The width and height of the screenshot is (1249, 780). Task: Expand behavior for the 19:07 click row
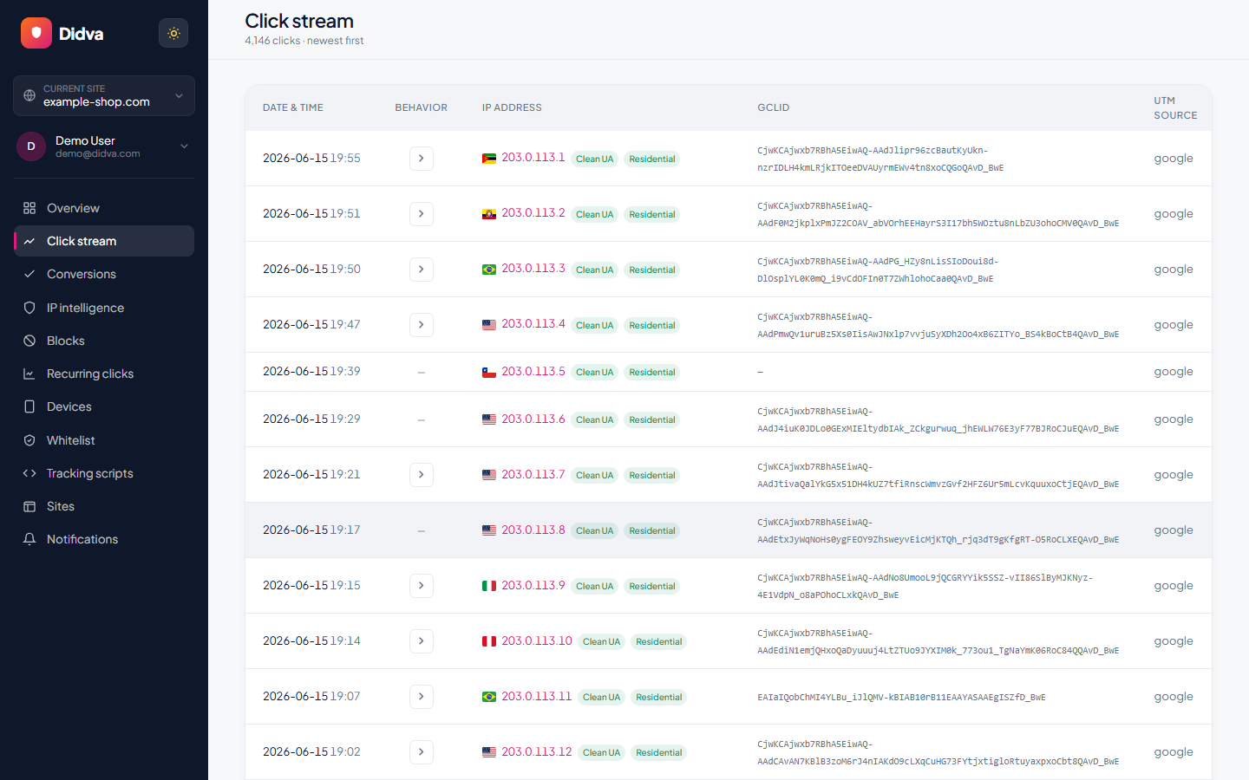[422, 697]
